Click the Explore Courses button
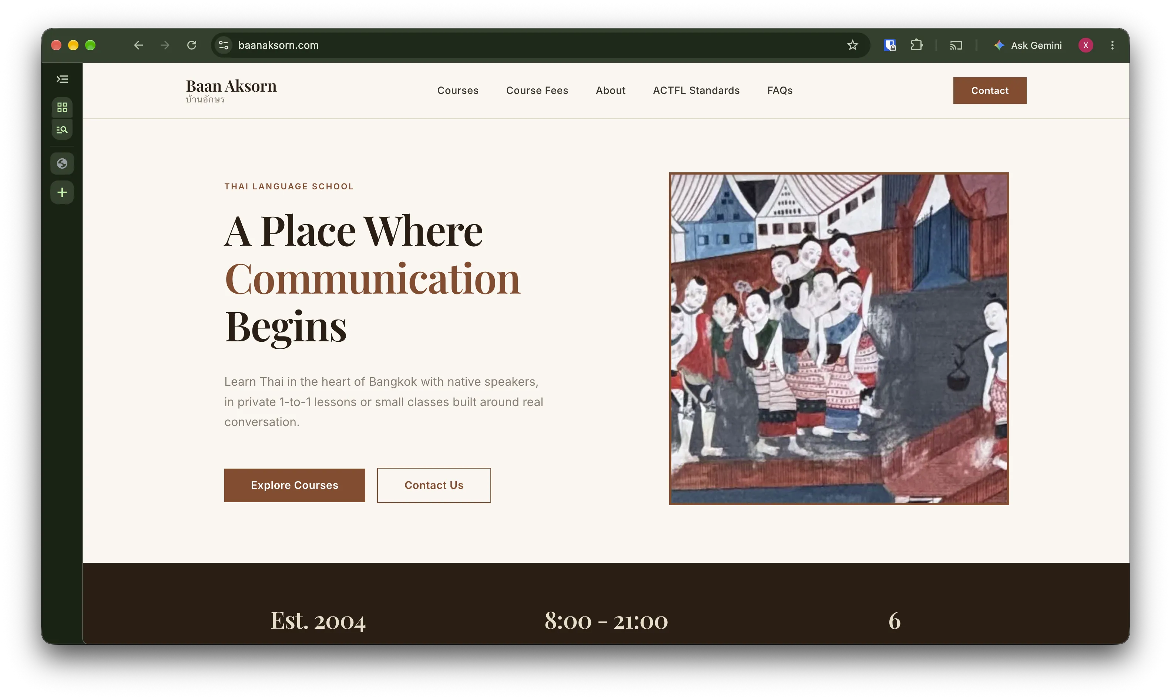Screen dimensions: 1171x699 point(295,485)
